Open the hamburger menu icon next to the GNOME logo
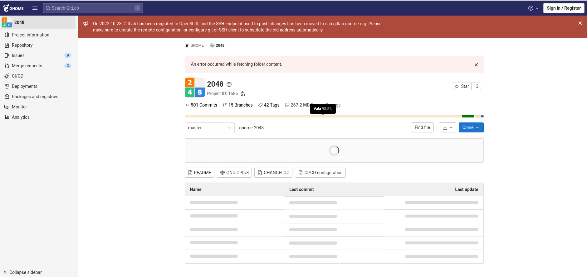 (x=35, y=8)
